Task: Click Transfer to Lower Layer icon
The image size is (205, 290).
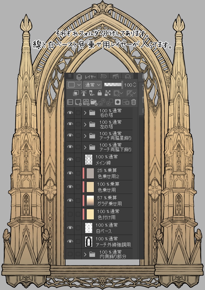Action: click(102, 102)
